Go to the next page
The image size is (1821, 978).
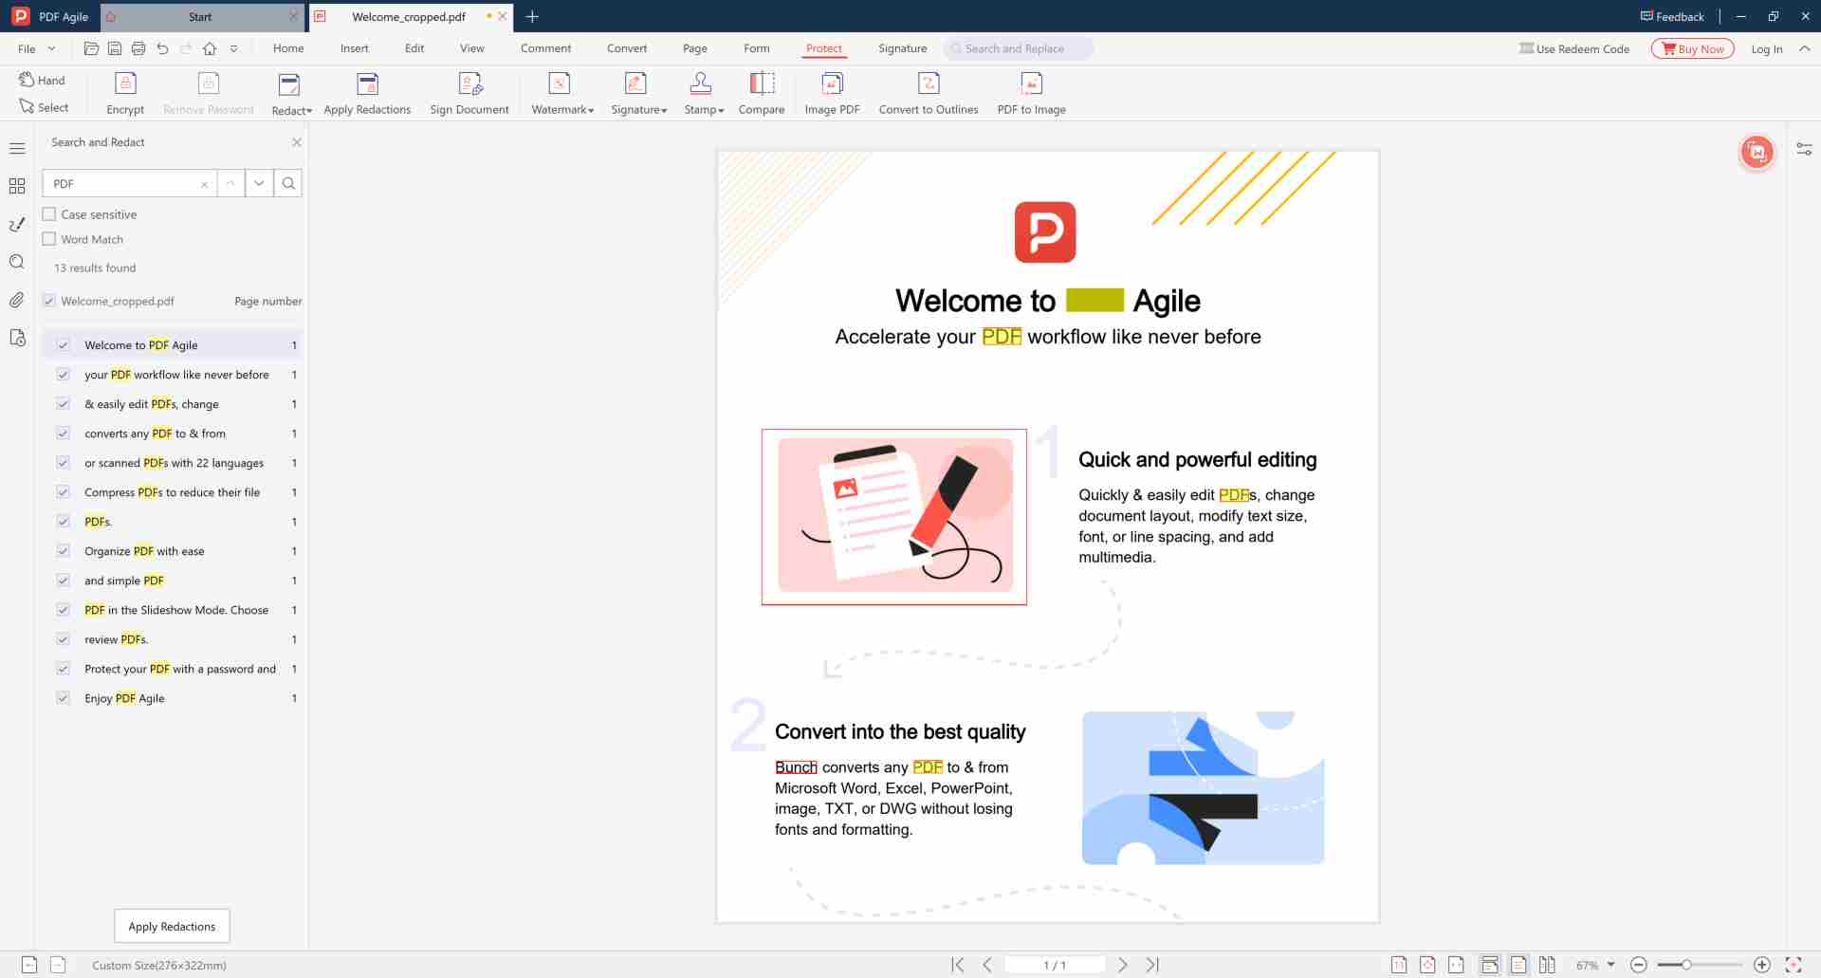click(1123, 965)
